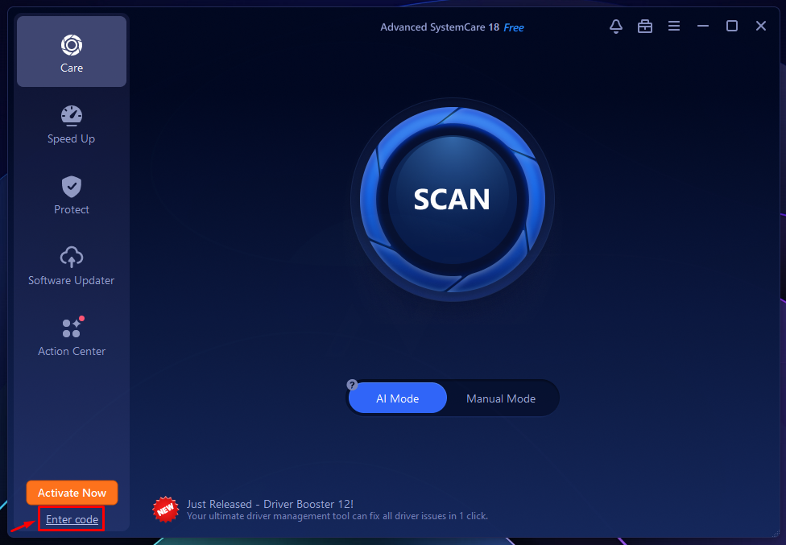Open Software Updater cloud section

click(x=71, y=266)
